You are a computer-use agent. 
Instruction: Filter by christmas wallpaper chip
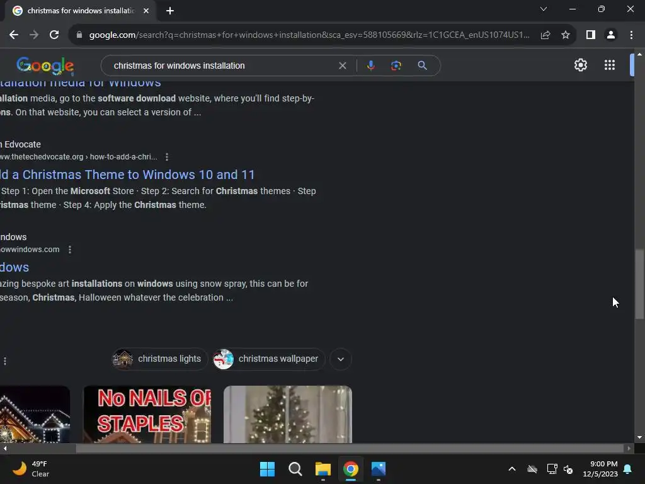pyautogui.click(x=268, y=359)
